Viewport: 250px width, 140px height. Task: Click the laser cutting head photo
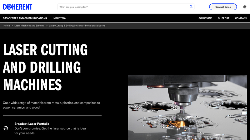click(x=187, y=107)
